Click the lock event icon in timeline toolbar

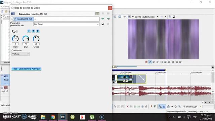coord(146,107)
